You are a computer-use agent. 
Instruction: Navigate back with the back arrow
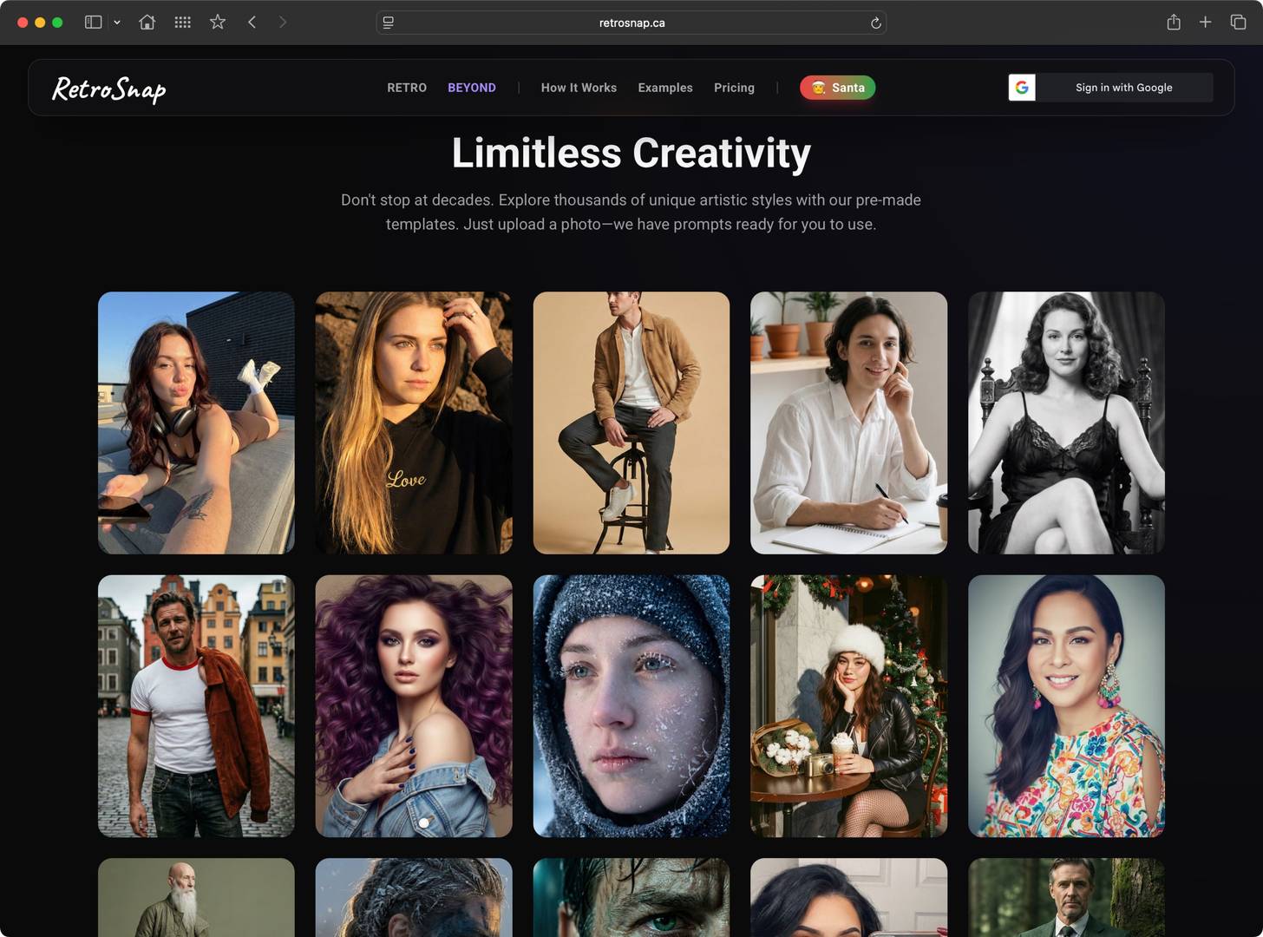coord(252,23)
